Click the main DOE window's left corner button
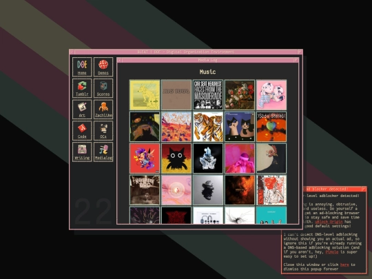 (72, 52)
